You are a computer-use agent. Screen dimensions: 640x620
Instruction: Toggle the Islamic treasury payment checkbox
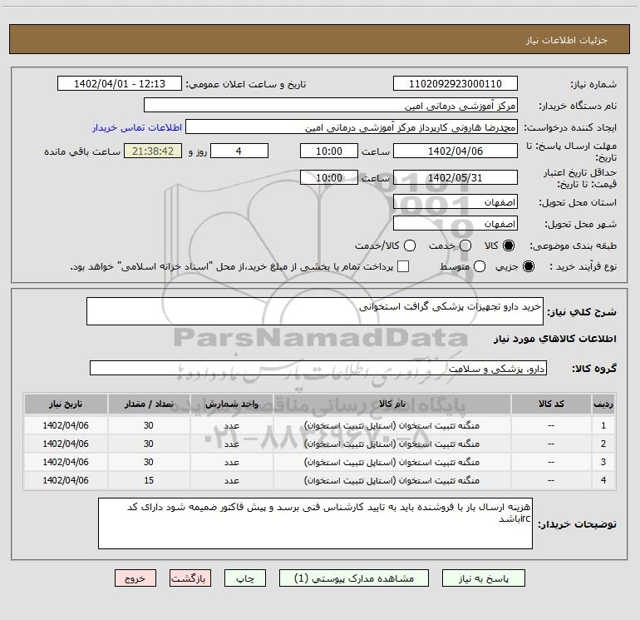coord(403,266)
